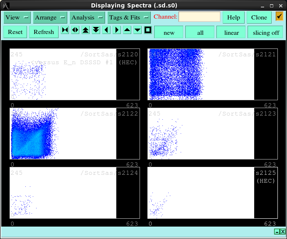
Task: Click the single up-arrow icon
Action: click(x=127, y=30)
